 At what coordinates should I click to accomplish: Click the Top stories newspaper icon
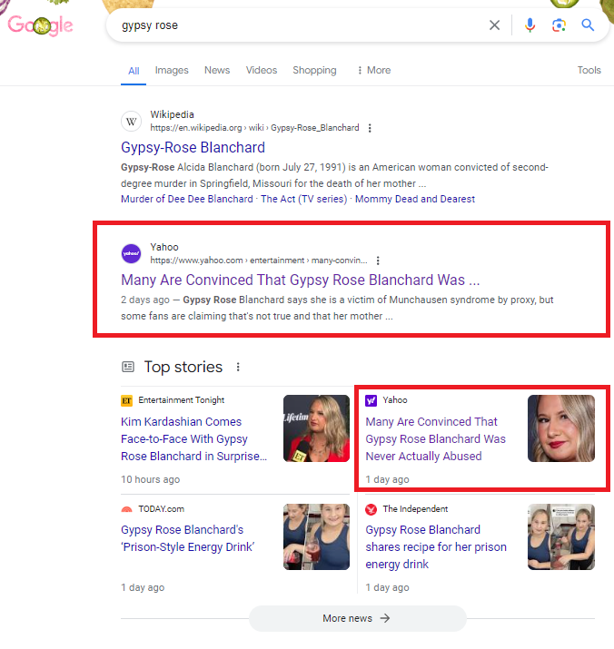tap(128, 367)
